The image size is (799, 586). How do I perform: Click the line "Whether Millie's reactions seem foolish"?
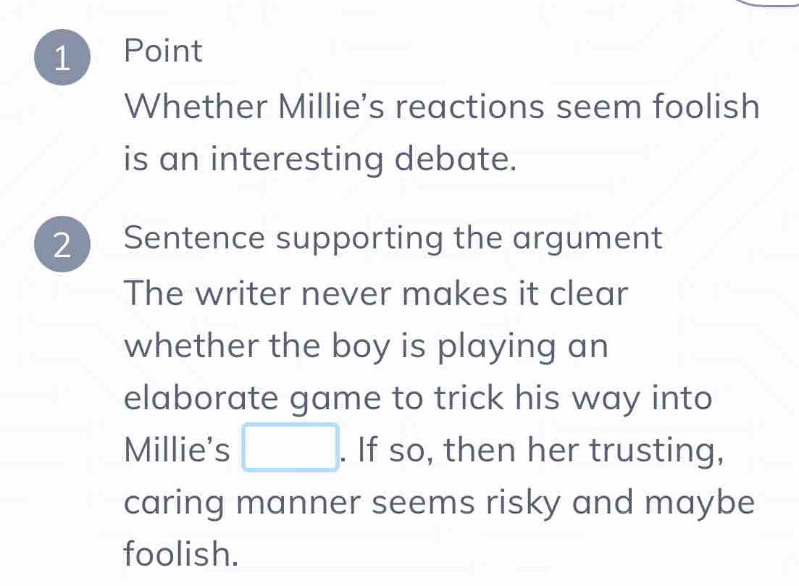[x=442, y=109]
